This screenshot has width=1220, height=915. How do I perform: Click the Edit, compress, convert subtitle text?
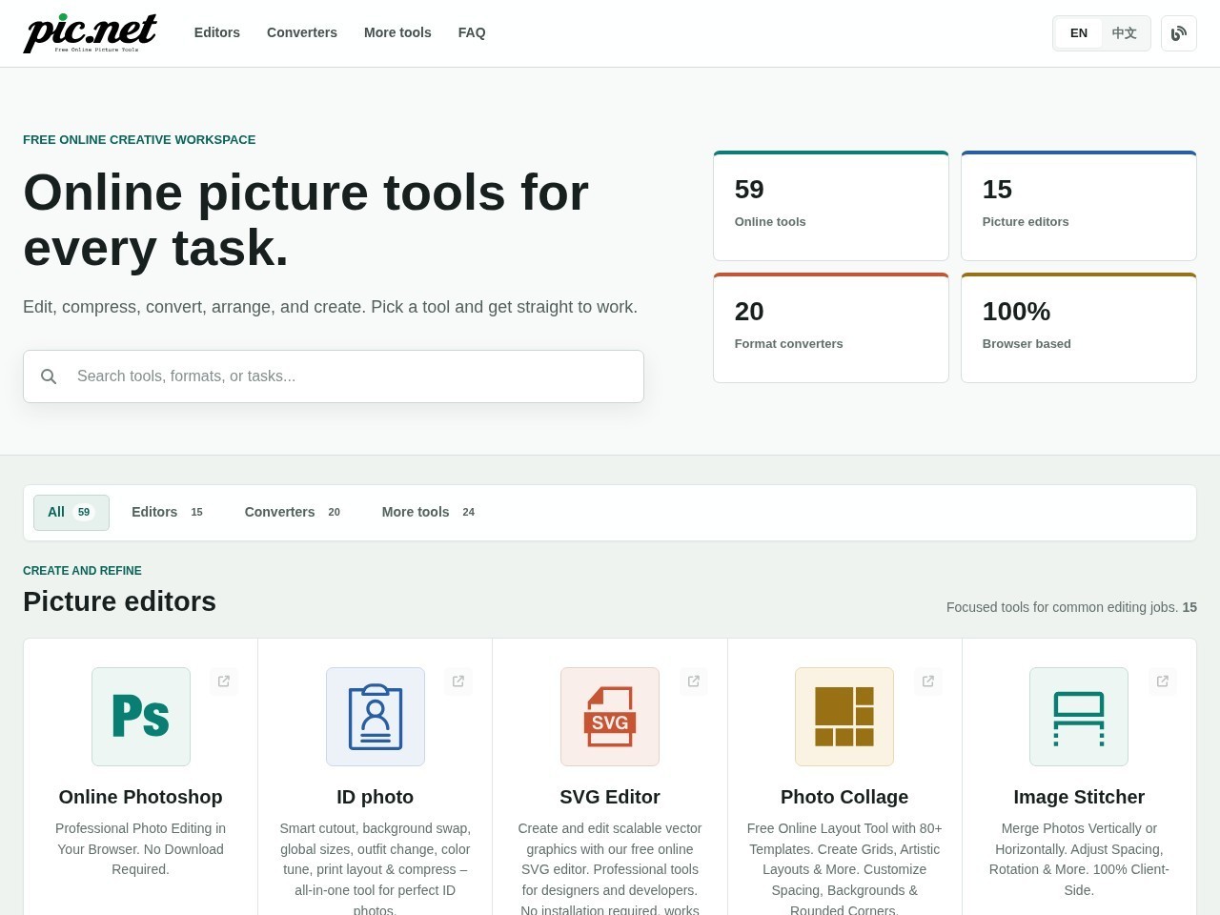pos(330,307)
